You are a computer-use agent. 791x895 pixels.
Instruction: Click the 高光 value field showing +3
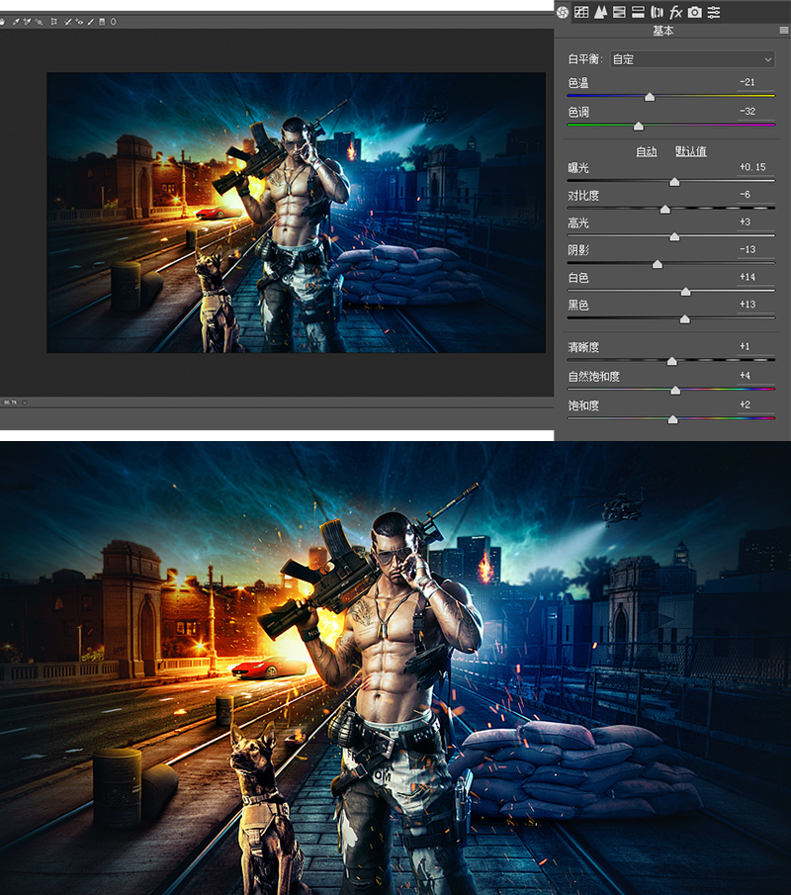pyautogui.click(x=753, y=223)
